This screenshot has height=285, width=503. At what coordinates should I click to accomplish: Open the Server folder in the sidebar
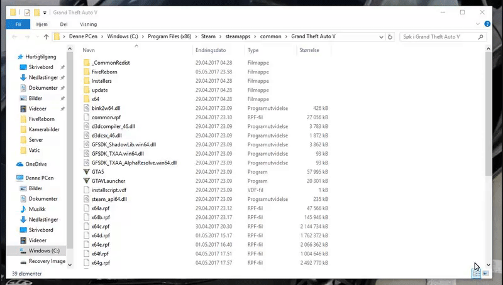coord(36,139)
